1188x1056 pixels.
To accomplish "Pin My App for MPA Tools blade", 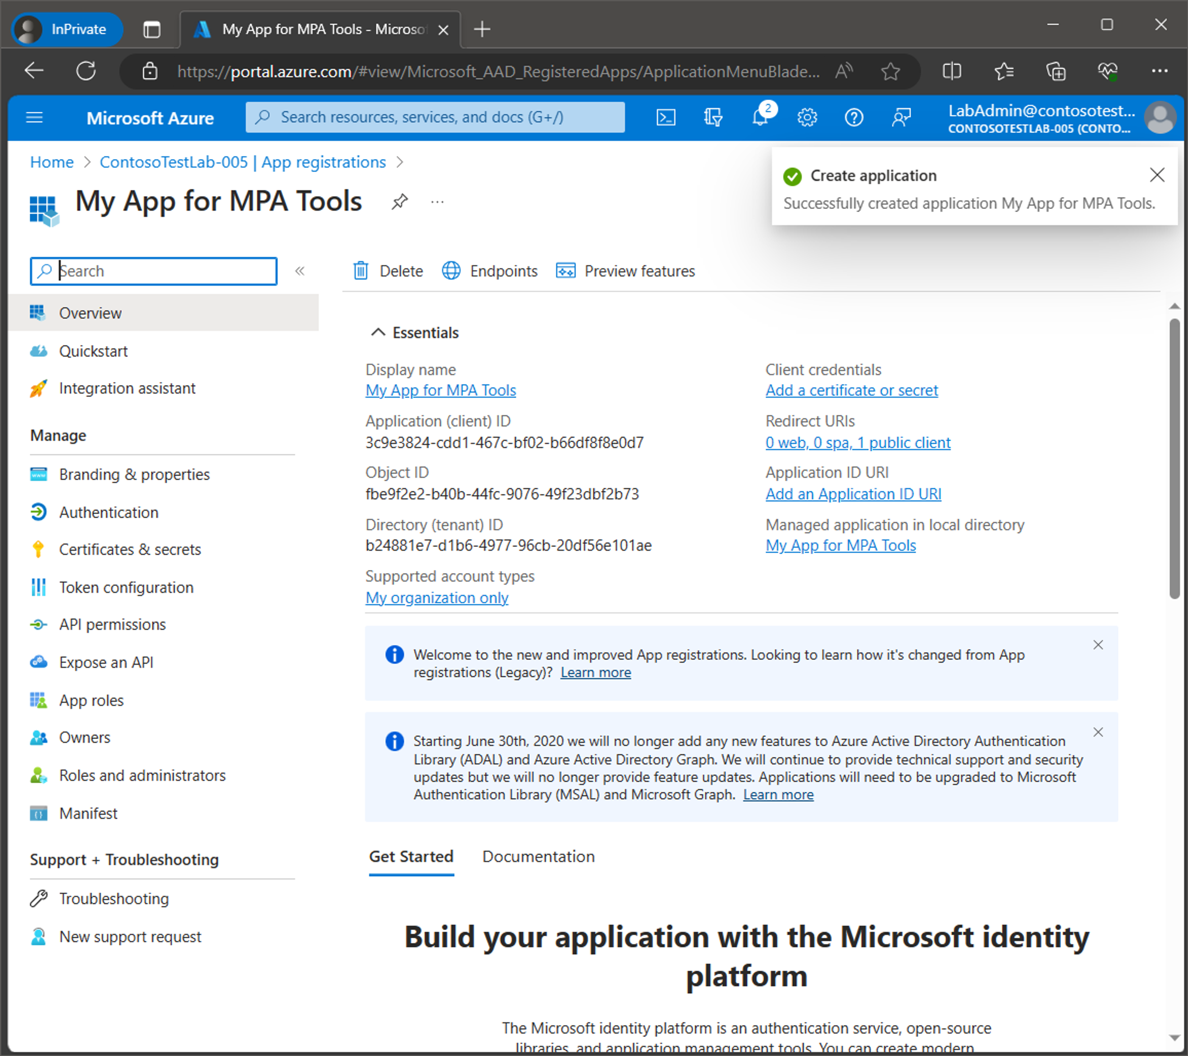I will point(399,202).
